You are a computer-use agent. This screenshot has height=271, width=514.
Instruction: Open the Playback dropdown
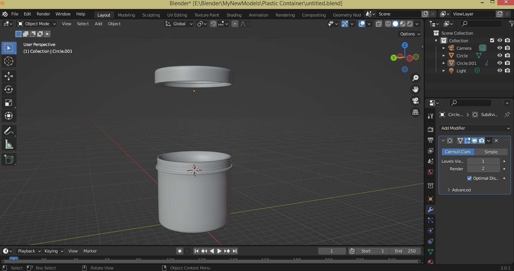(x=29, y=251)
